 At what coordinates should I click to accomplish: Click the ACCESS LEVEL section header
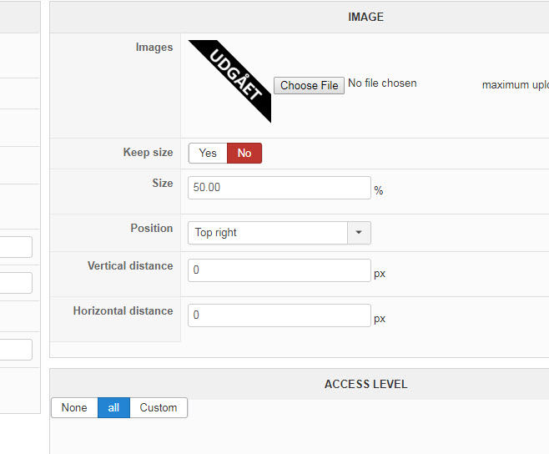[x=365, y=384]
